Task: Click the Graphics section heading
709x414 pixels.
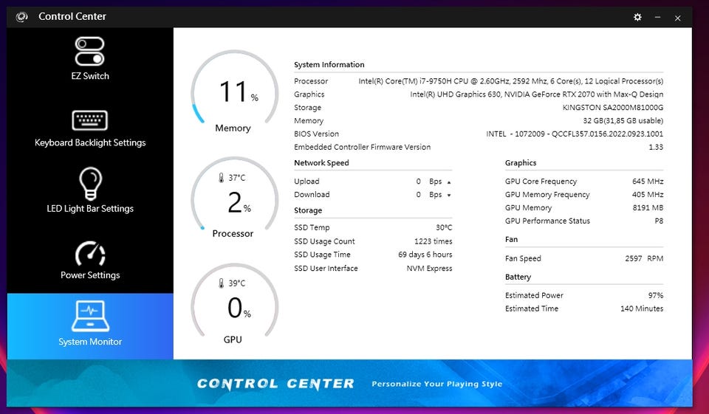Action: point(521,162)
